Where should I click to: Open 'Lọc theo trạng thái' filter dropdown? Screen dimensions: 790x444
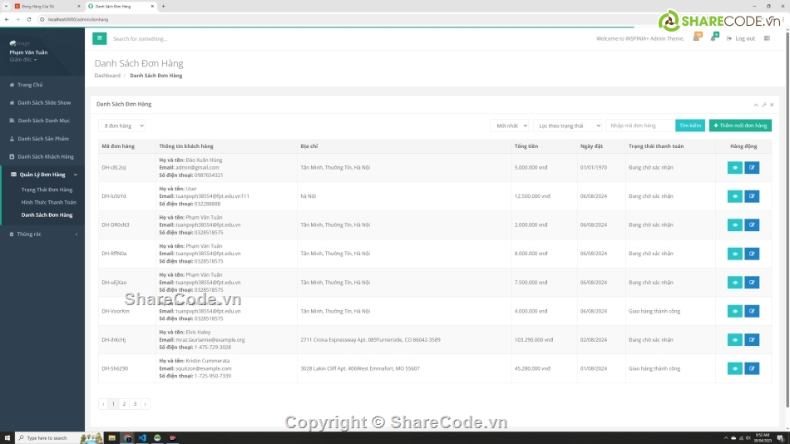(567, 126)
